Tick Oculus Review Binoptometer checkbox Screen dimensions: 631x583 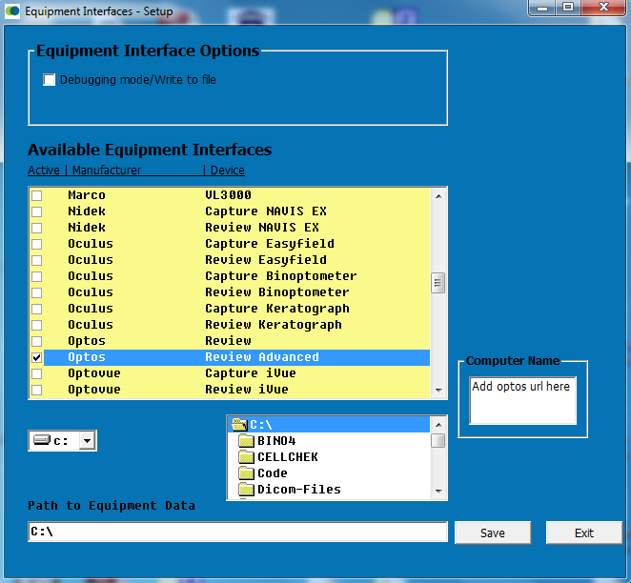coord(36,292)
